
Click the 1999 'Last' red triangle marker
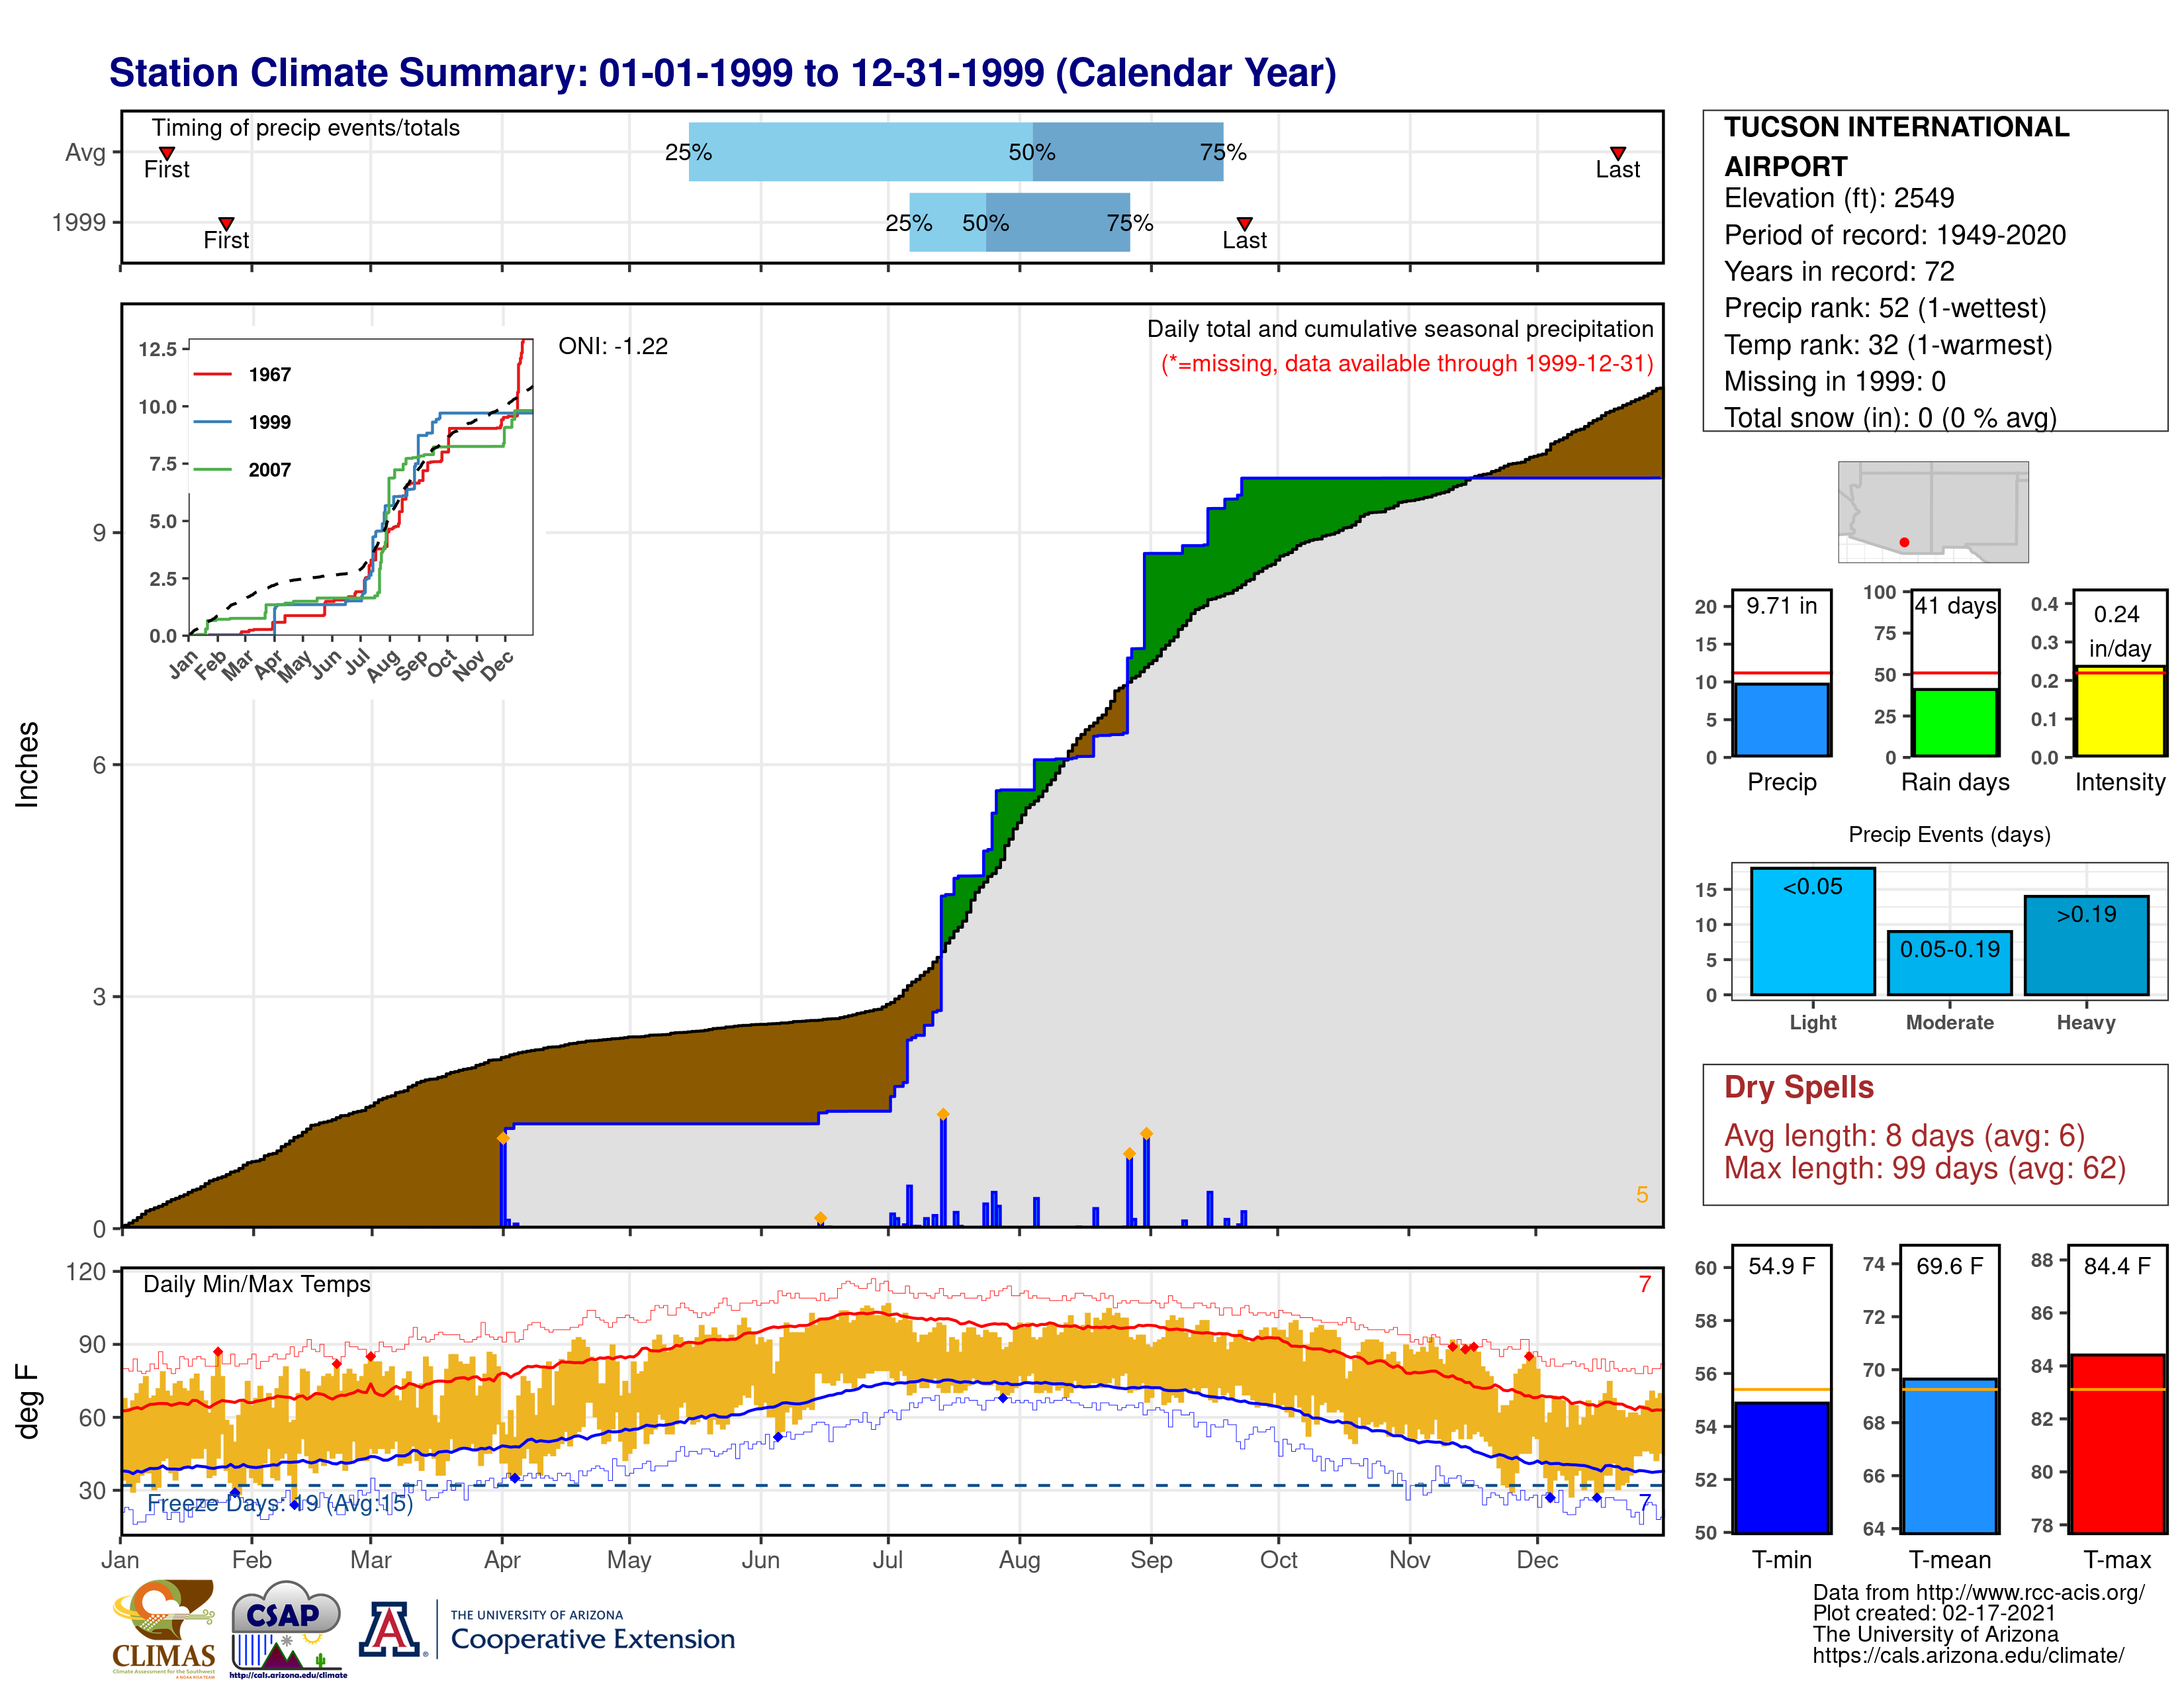click(x=1244, y=223)
